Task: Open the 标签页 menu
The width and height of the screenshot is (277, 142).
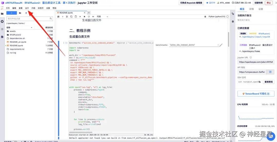Action: tap(41, 8)
